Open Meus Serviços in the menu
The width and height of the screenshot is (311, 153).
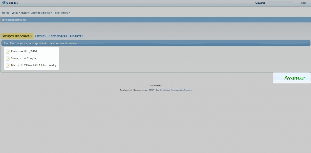[x=20, y=13]
